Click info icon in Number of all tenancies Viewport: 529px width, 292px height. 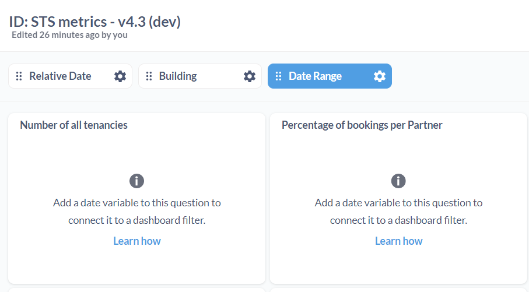tap(136, 181)
